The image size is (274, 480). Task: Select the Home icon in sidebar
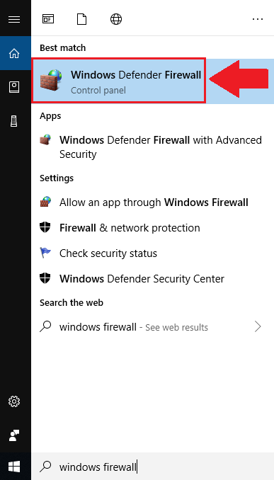coord(14,53)
